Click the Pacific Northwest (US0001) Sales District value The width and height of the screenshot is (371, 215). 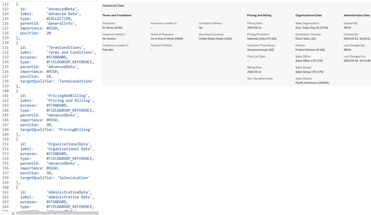312,83
